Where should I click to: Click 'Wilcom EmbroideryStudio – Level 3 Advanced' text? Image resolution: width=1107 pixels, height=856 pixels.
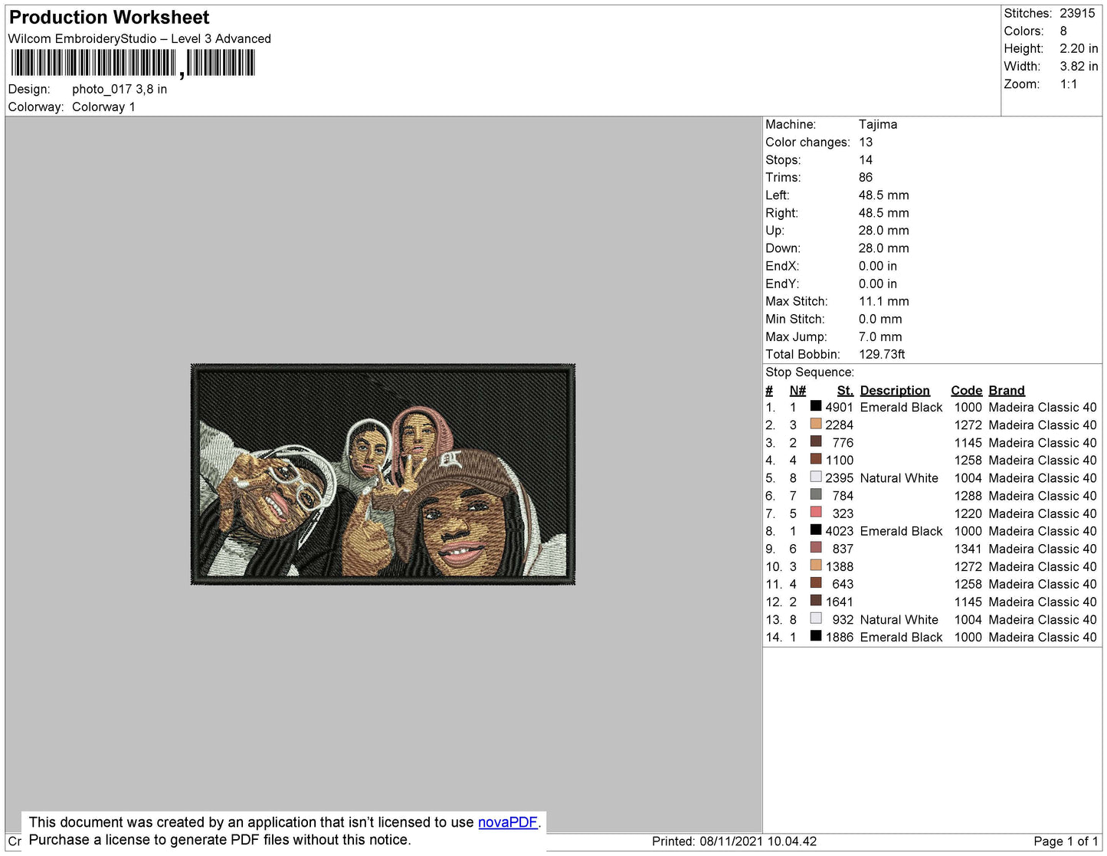pyautogui.click(x=139, y=38)
